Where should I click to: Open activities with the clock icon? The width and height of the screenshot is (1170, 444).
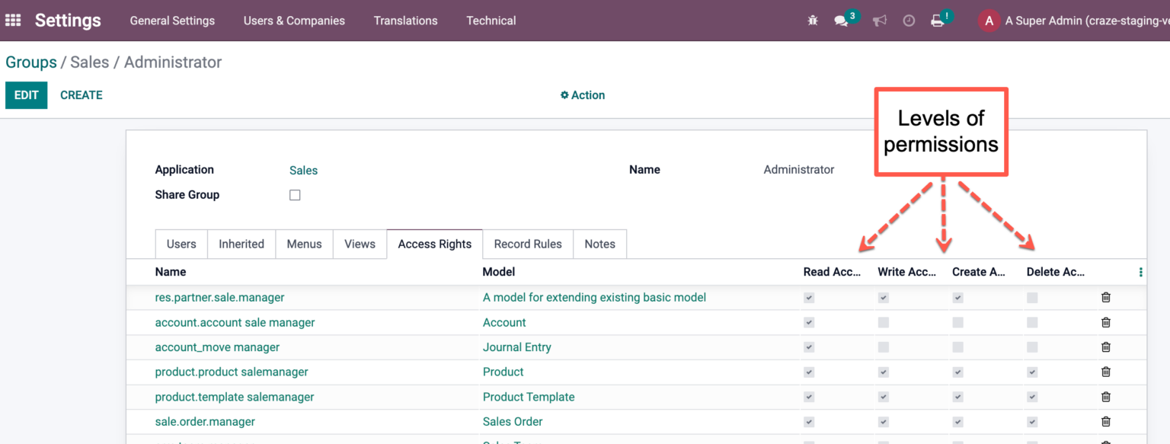909,21
